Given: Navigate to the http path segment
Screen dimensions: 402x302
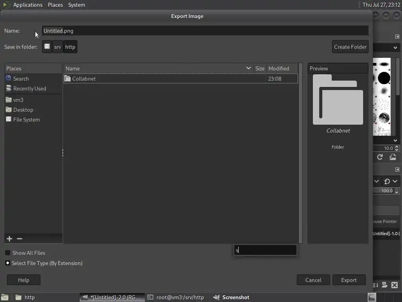Looking at the screenshot, I should pos(70,47).
